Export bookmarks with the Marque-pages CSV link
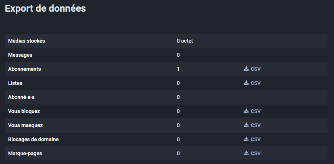 pos(256,153)
